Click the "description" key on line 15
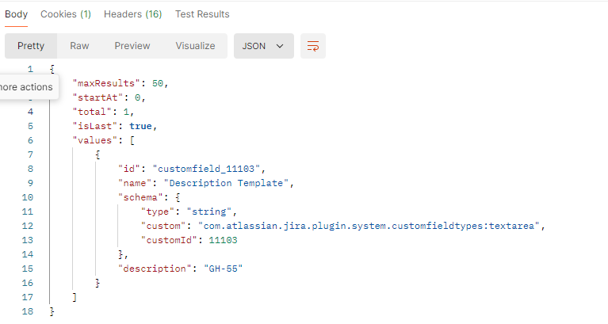The image size is (608, 324). coord(155,269)
